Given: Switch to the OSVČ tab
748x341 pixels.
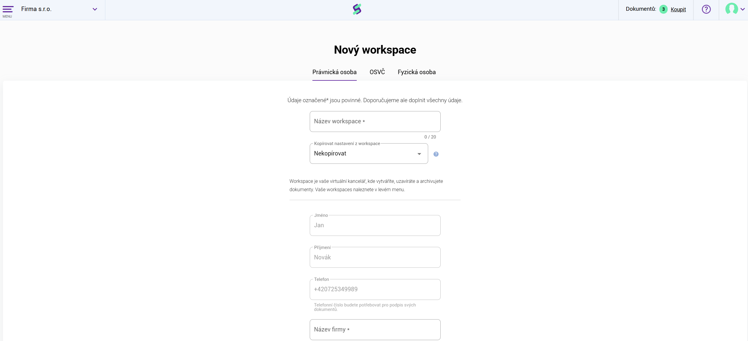Looking at the screenshot, I should click(x=377, y=72).
